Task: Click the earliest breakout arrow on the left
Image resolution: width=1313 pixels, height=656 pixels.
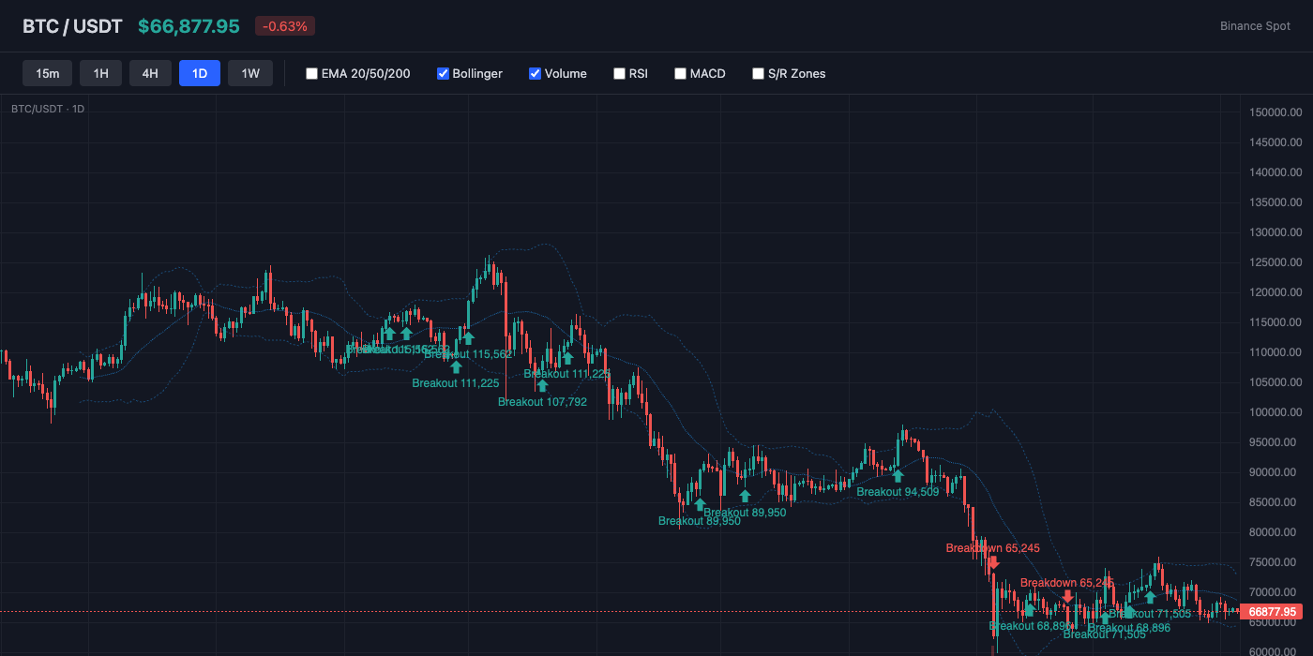Action: click(389, 334)
